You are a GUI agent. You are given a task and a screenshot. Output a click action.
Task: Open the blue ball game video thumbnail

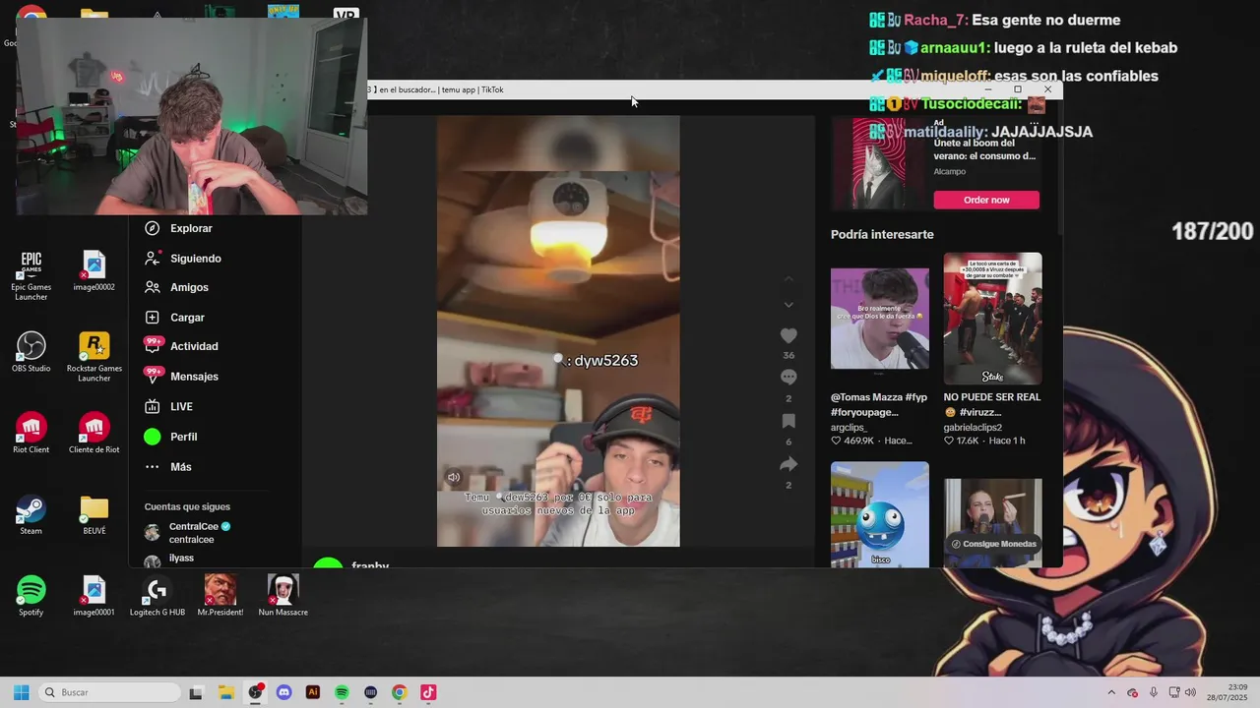[x=879, y=513]
